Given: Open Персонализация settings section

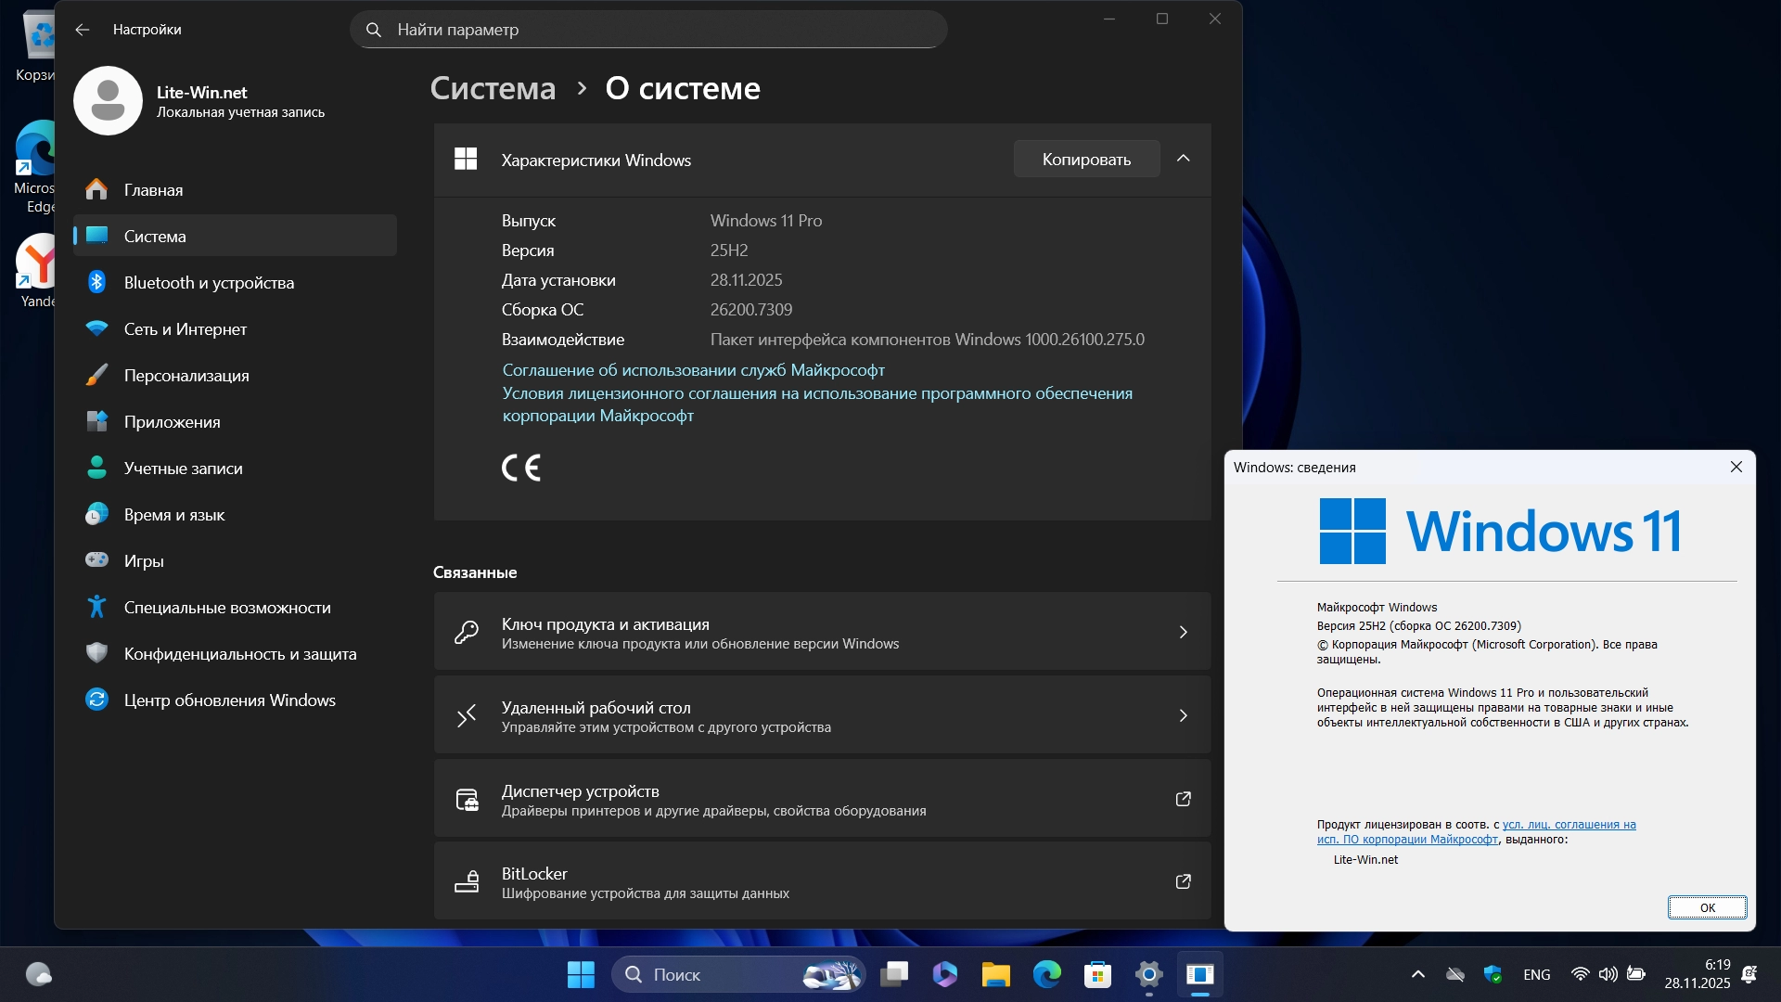Looking at the screenshot, I should pos(186,376).
